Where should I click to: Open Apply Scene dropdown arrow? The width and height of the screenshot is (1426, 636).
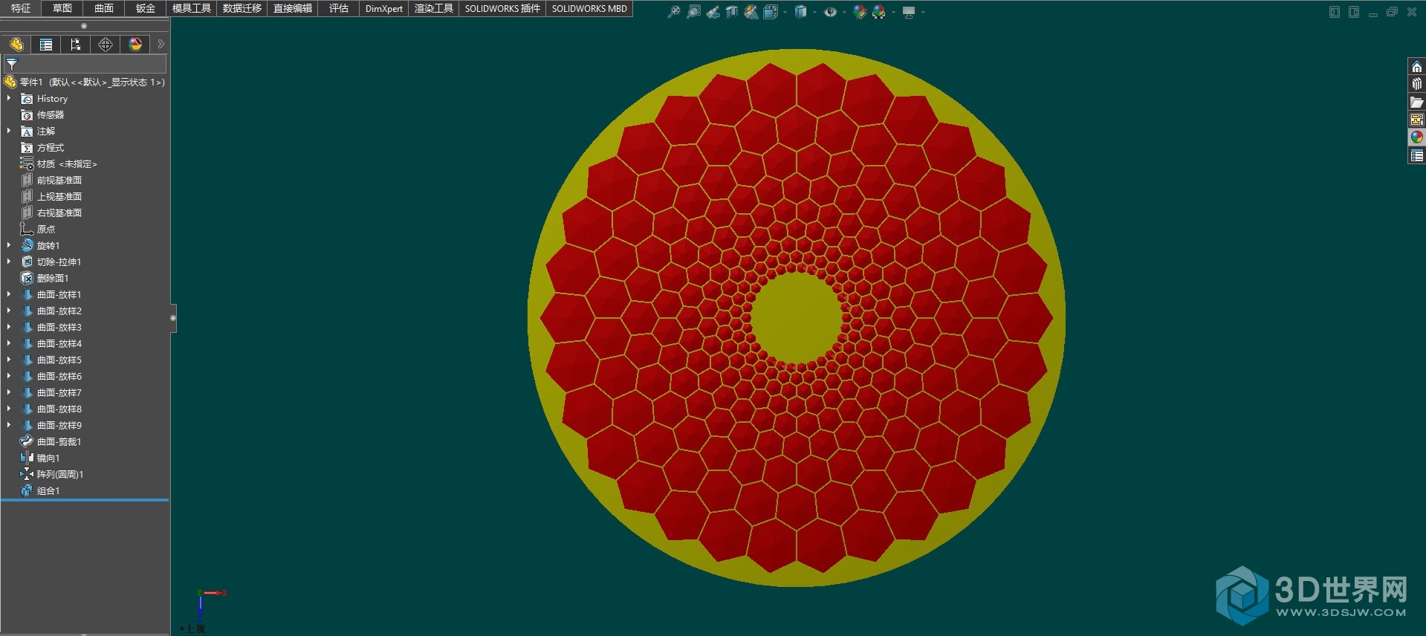(893, 12)
